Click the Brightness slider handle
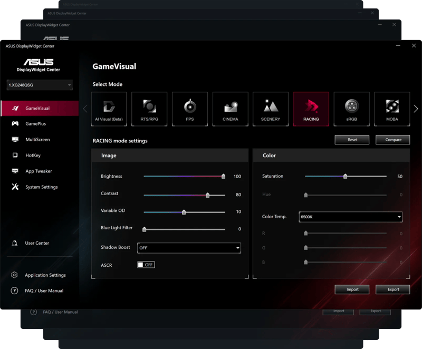 coord(223,177)
